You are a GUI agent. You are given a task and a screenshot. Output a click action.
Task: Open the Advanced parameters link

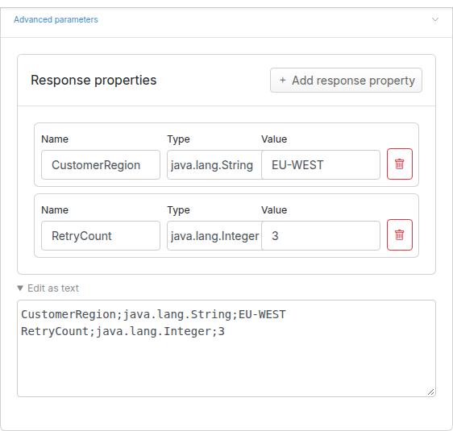pyautogui.click(x=56, y=19)
